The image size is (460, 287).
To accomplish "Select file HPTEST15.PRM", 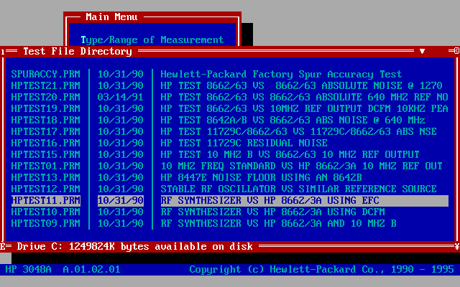I will pyautogui.click(x=46, y=154).
